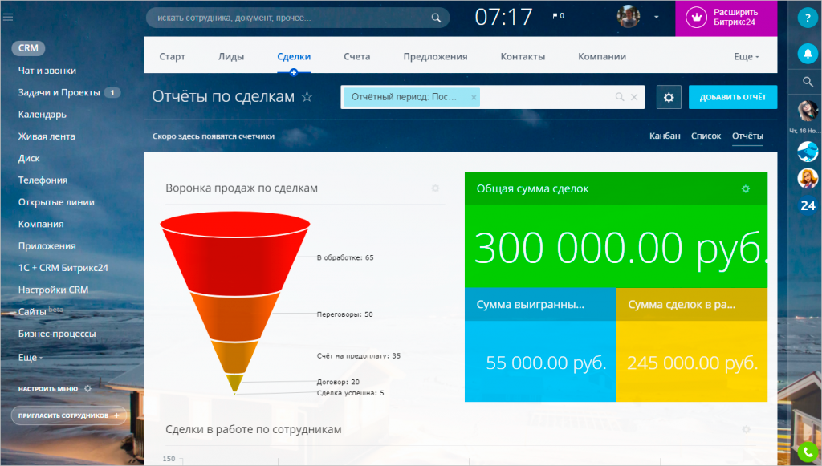Open Диск in sidebar
This screenshot has height=466, width=822.
29,158
